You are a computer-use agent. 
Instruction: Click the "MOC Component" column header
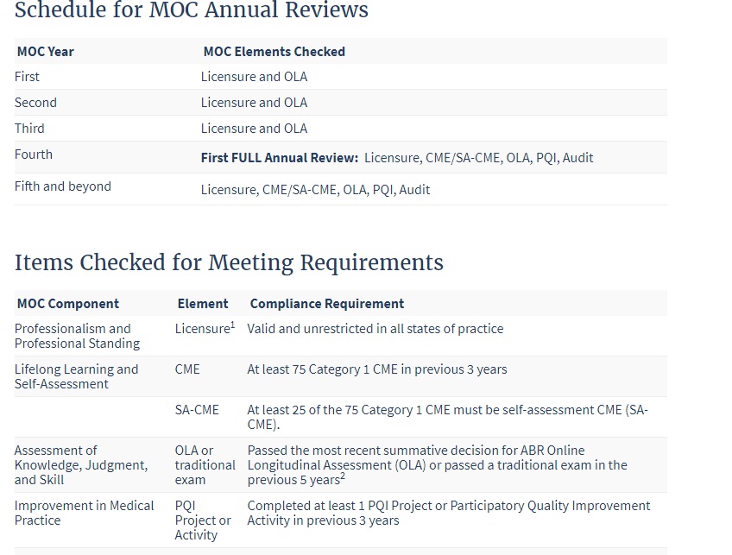click(x=67, y=304)
